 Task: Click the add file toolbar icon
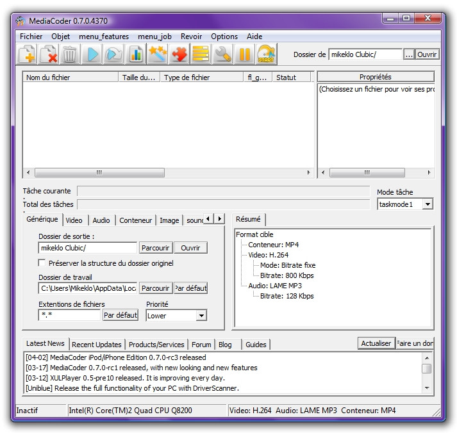pos(27,54)
